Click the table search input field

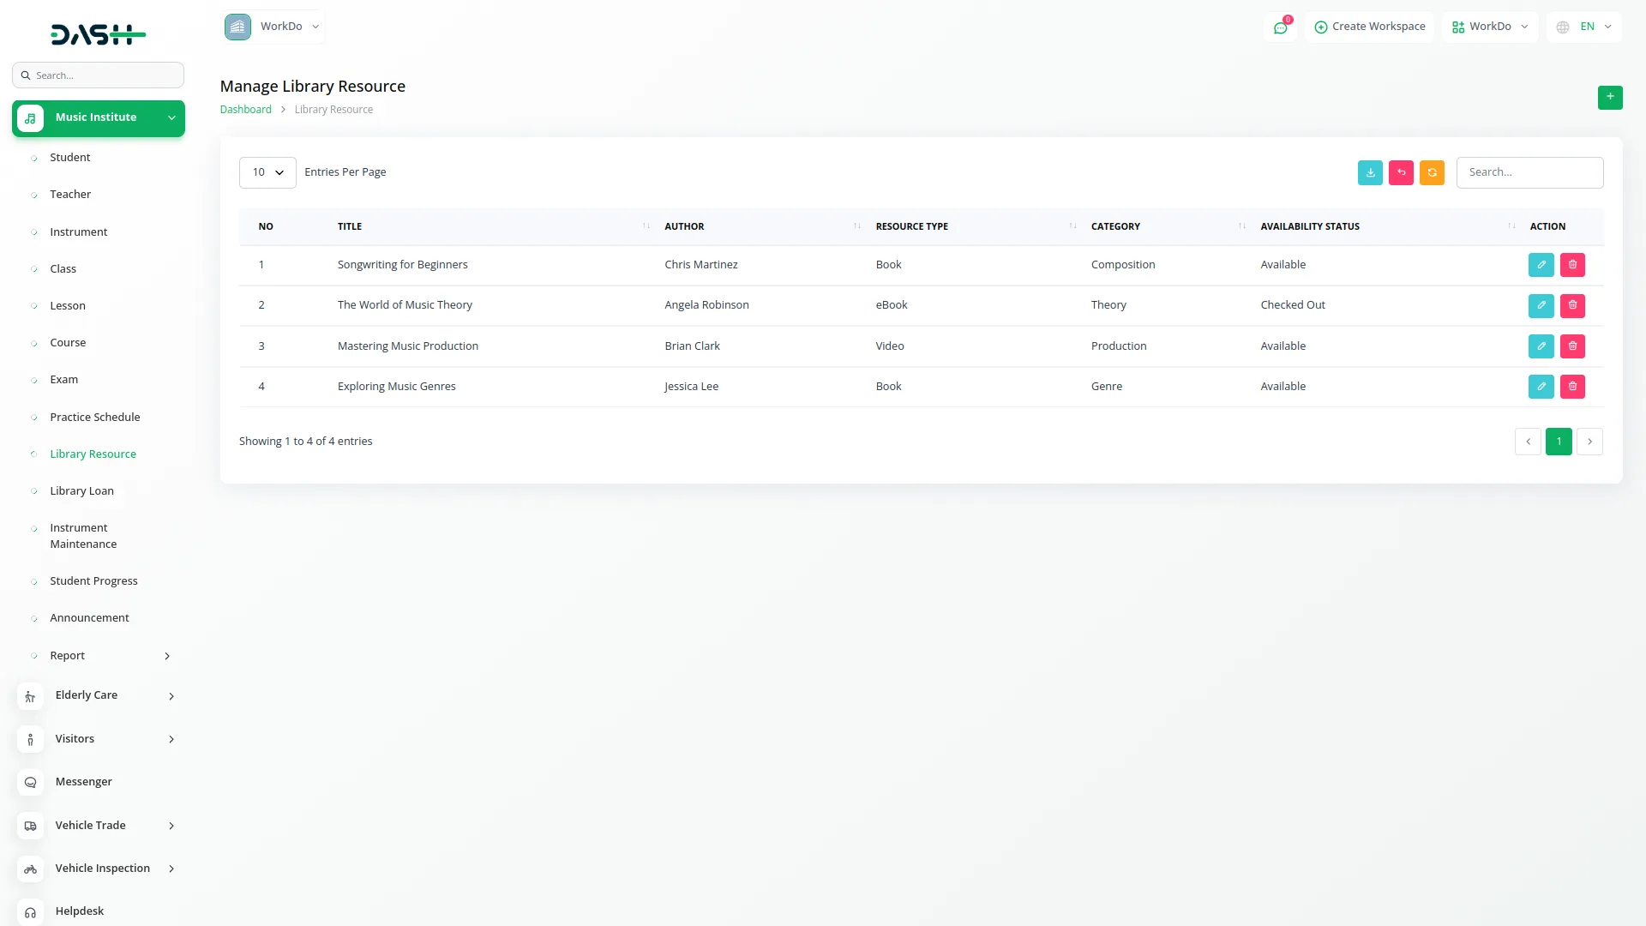tap(1529, 172)
